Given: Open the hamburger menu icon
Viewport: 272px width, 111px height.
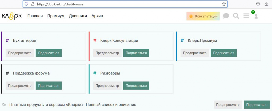Looking at the screenshot, I should (x=246, y=16).
